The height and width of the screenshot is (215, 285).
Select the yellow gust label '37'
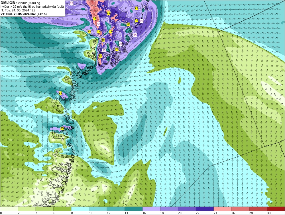pyautogui.click(x=95, y=18)
